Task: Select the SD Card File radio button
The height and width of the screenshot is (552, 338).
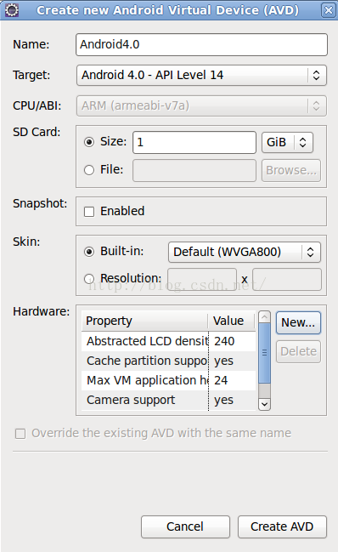Action: (89, 170)
